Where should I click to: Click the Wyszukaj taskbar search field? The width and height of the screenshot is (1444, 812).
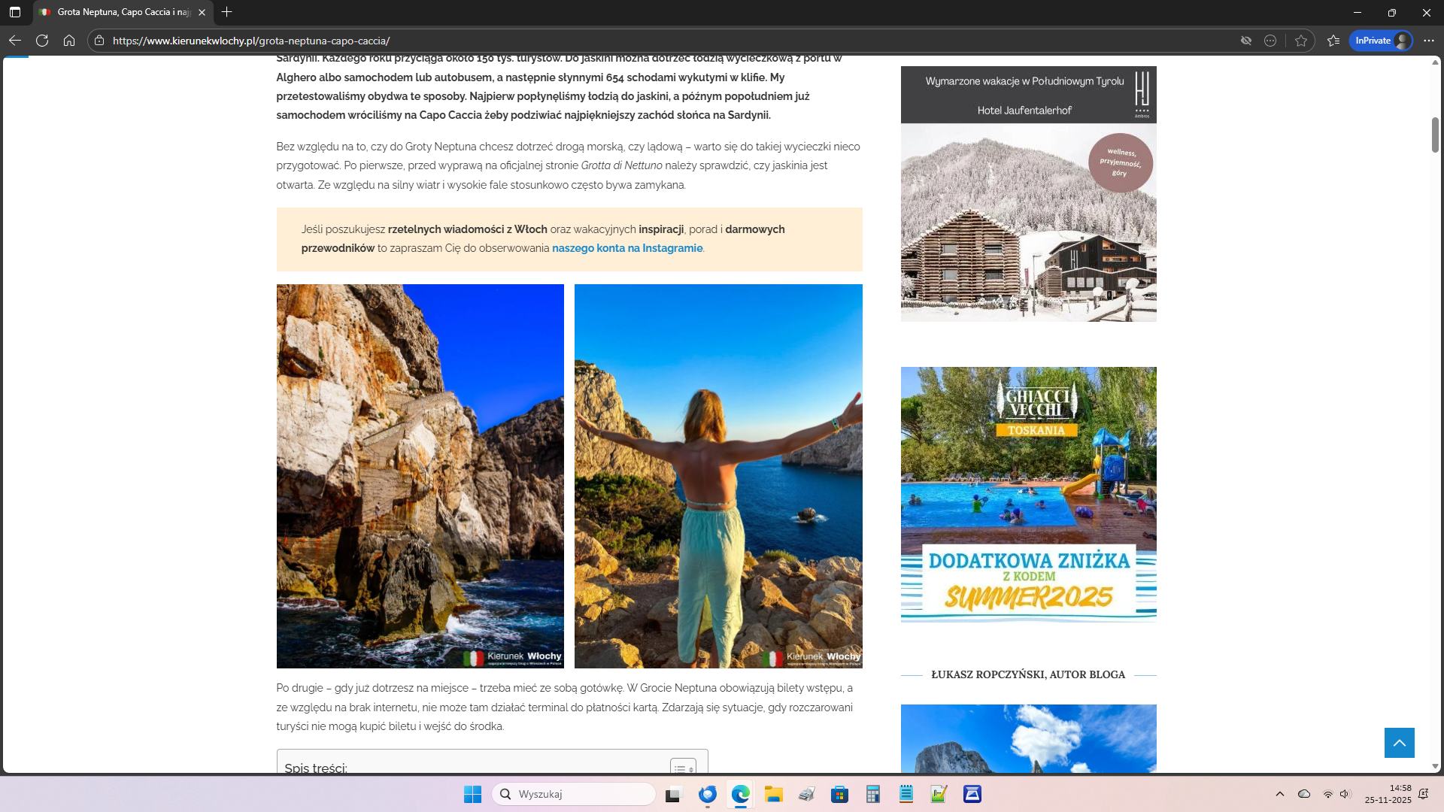[575, 794]
